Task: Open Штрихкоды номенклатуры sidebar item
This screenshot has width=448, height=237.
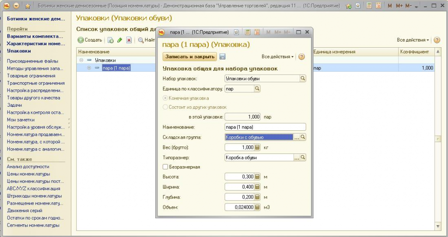Action: (x=34, y=196)
